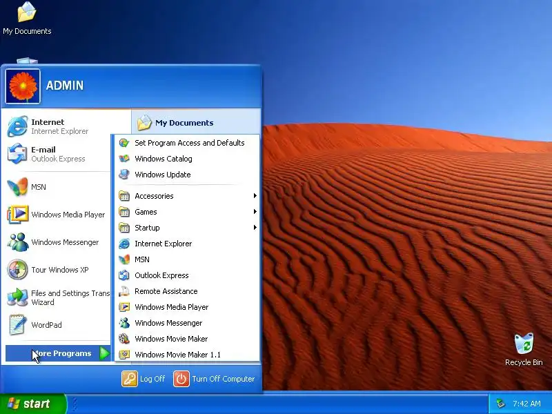Click the ADMIN user name text
552x414 pixels.
pyautogui.click(x=65, y=85)
